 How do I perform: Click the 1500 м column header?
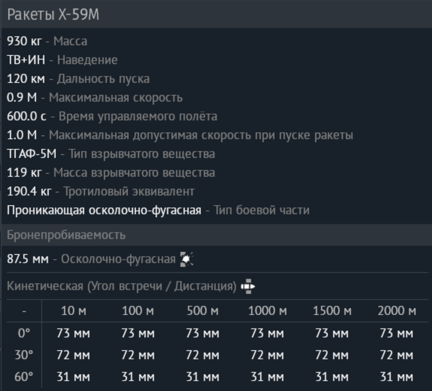[x=332, y=311]
